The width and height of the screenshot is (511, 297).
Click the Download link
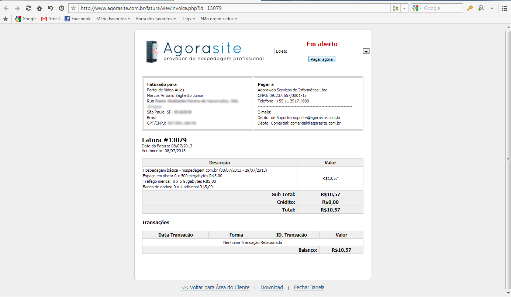tap(272, 287)
